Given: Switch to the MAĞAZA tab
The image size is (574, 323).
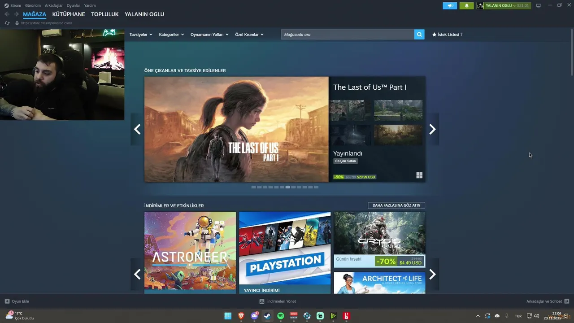Looking at the screenshot, I should tap(35, 14).
